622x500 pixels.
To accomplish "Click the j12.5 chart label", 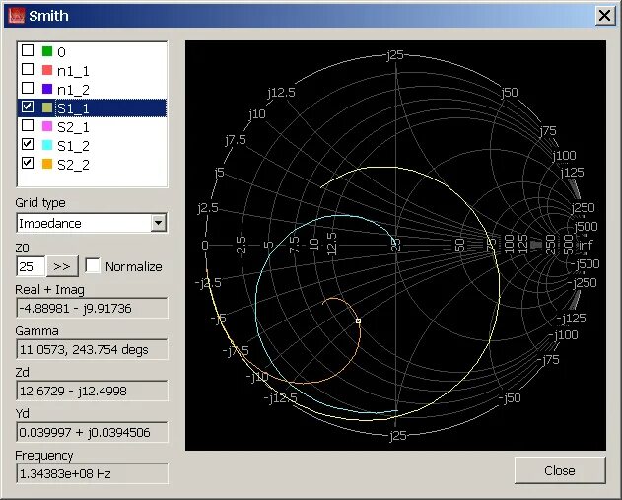I will 281,93.
